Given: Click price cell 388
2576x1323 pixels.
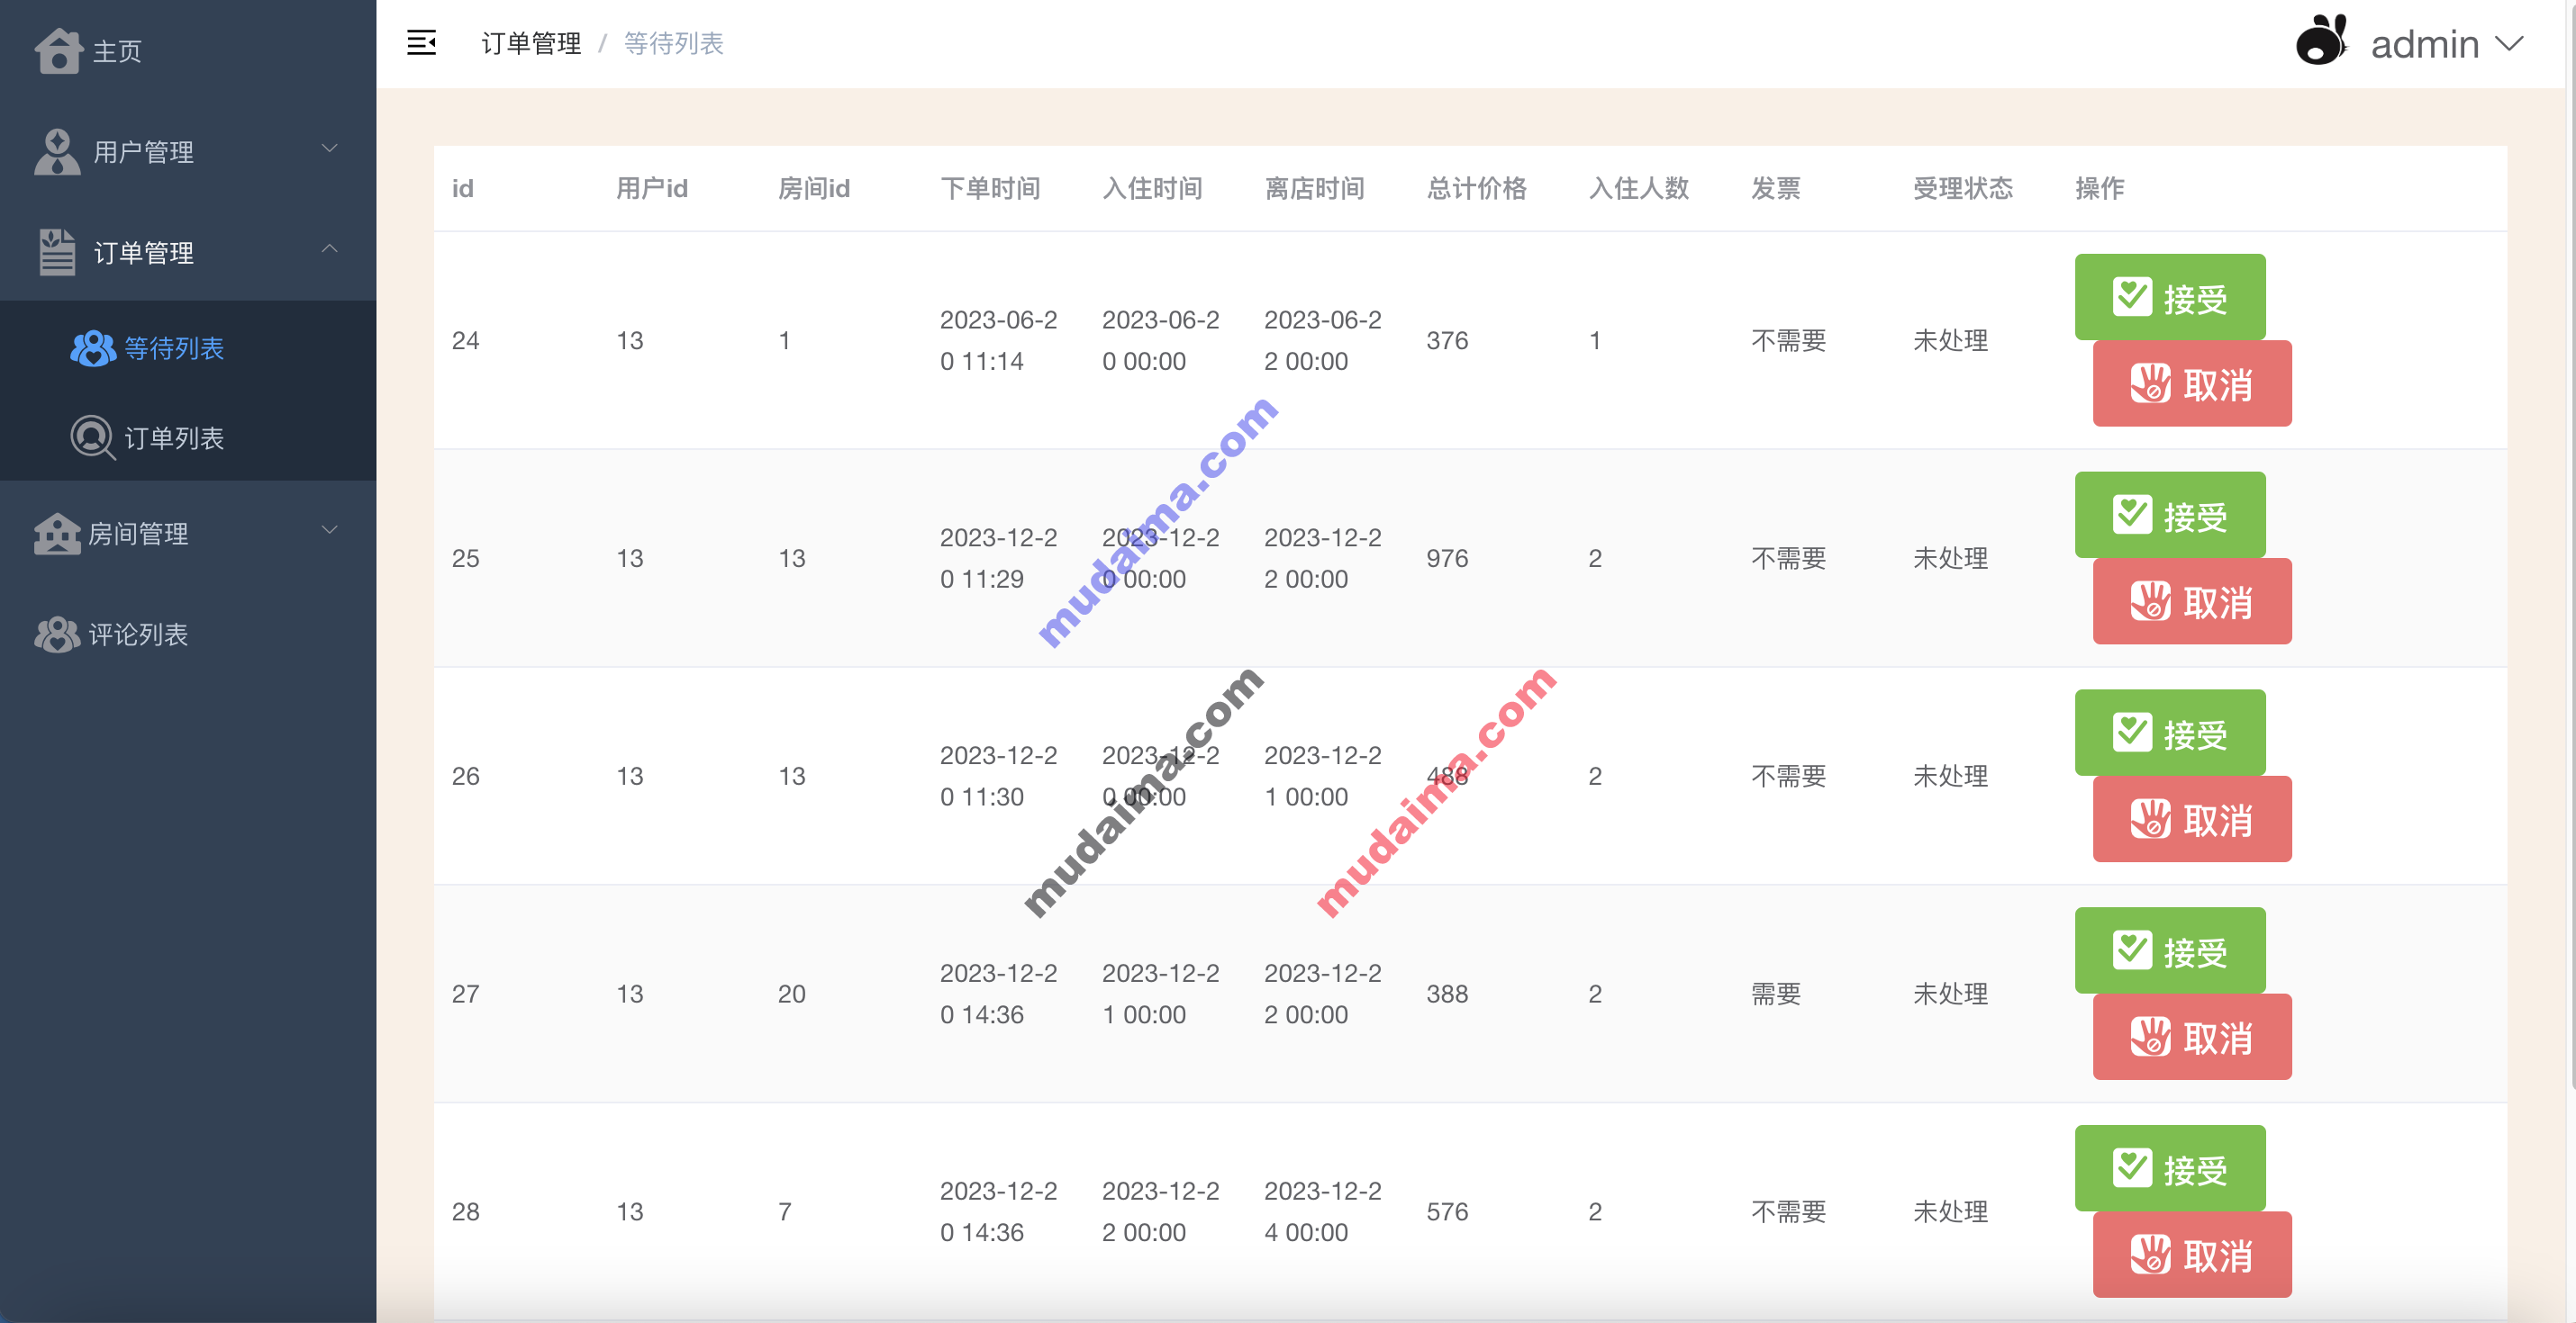Looking at the screenshot, I should click(x=1447, y=994).
